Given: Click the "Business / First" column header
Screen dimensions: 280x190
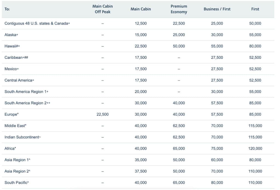Looking at the screenshot, I should (217, 9).
